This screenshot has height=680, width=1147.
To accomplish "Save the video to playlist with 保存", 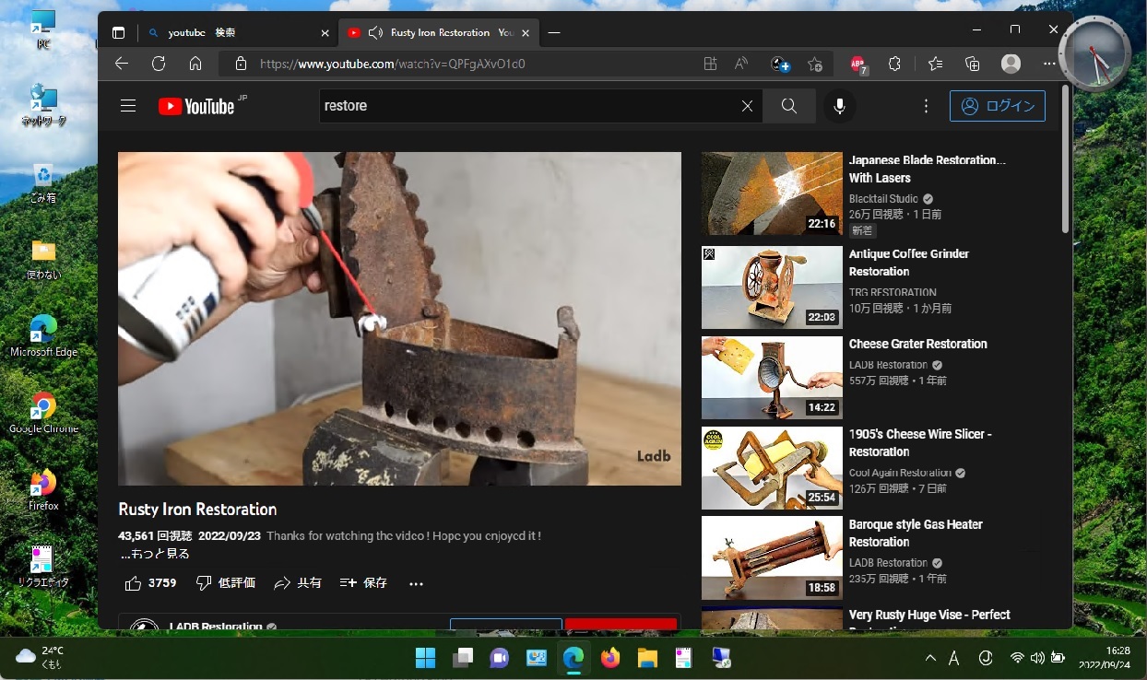I will [x=363, y=583].
